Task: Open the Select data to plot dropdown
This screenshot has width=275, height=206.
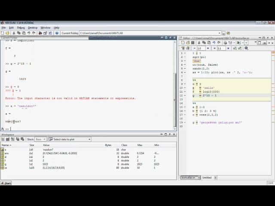Action: (70, 139)
